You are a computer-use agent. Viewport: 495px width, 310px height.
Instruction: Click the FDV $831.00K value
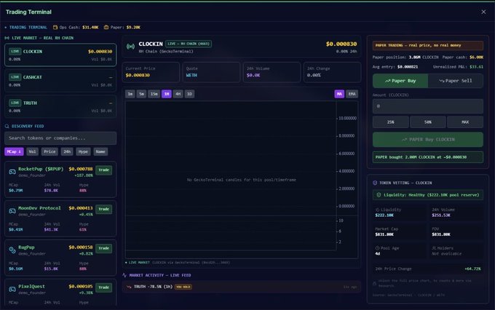[x=441, y=234]
